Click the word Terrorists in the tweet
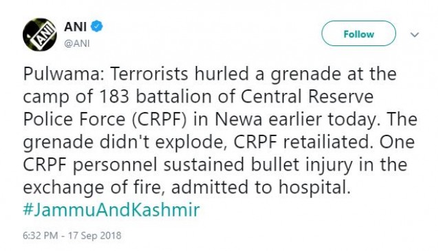 point(149,74)
